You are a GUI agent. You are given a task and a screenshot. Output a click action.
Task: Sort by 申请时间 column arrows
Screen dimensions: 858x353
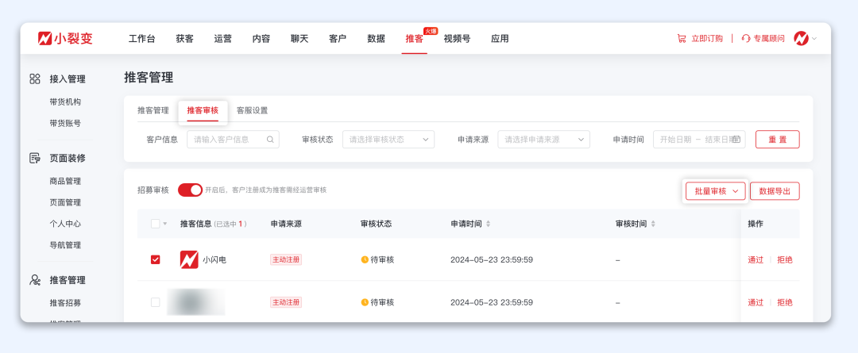point(489,224)
